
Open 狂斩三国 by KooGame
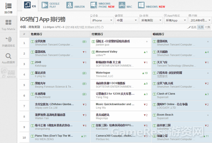[115, 125]
